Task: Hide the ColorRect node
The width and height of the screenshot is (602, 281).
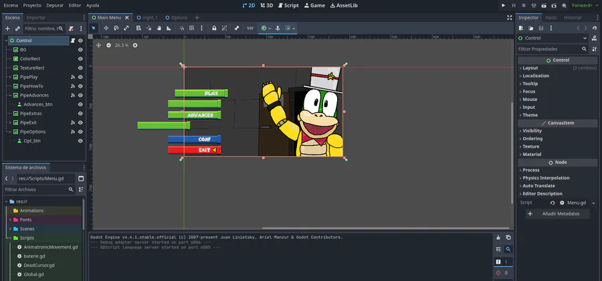Action: (81, 59)
